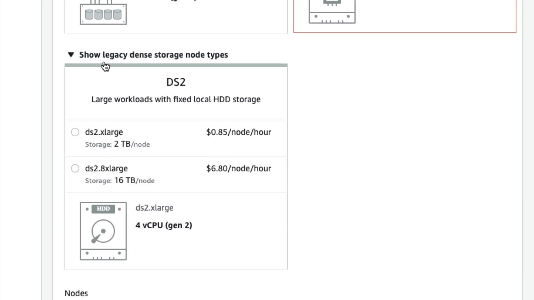Click the DS2 card heading

pos(176,82)
